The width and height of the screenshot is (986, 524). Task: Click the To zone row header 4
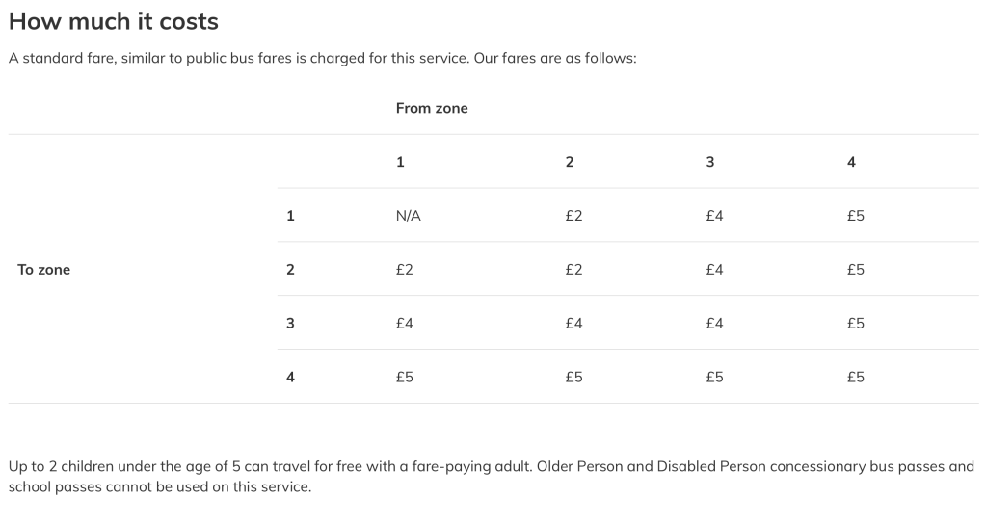tap(290, 377)
